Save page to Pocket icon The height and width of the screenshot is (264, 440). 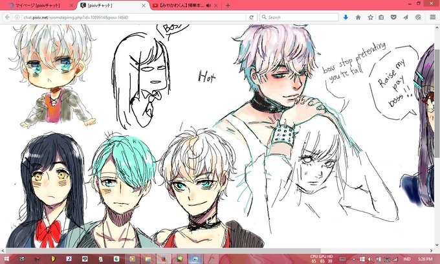coord(393,17)
